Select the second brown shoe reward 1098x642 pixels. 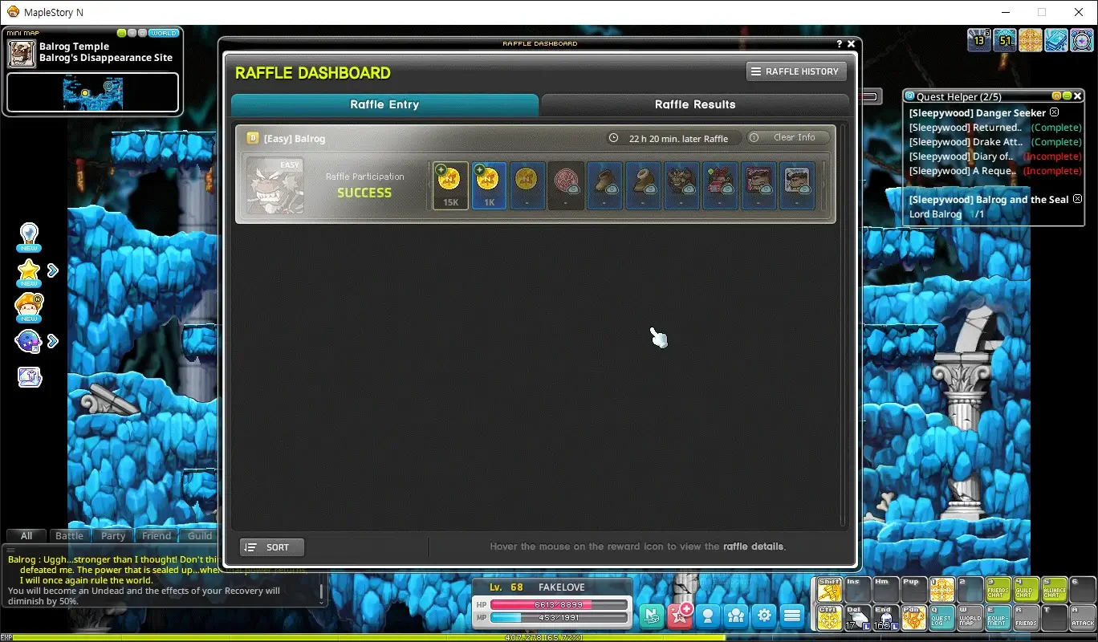[x=643, y=186]
